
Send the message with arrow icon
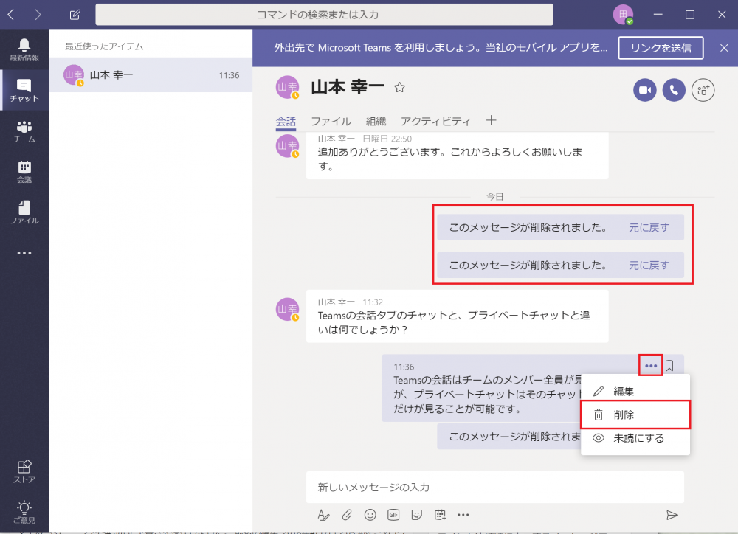[672, 515]
